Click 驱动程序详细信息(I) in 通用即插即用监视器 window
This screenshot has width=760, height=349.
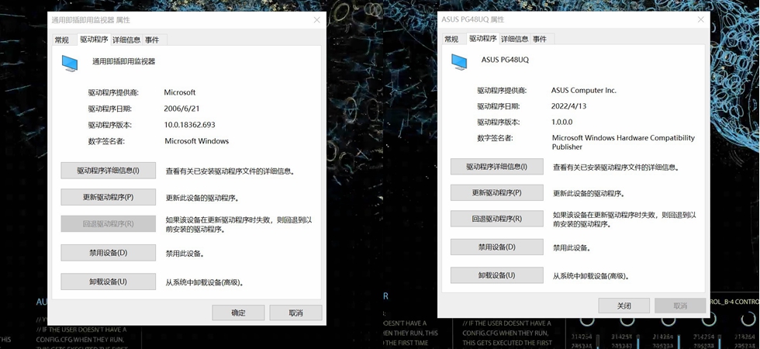tap(108, 171)
